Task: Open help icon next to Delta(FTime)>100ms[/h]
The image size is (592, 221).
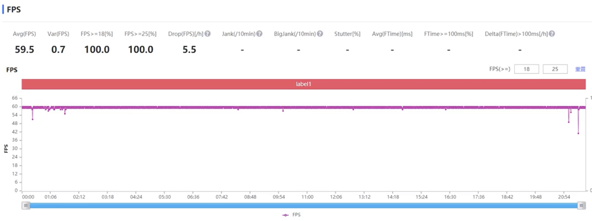Action: pos(552,34)
